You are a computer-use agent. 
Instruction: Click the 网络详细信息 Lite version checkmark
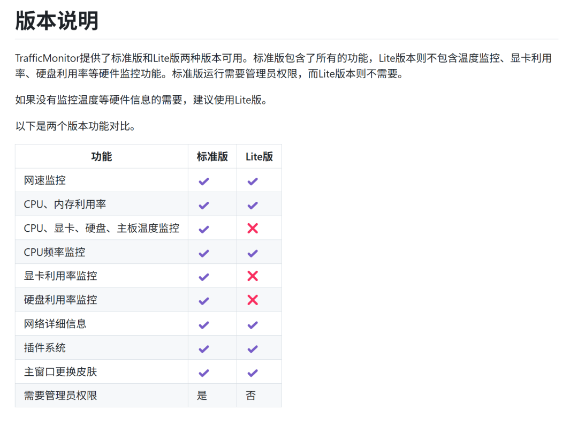[253, 324]
